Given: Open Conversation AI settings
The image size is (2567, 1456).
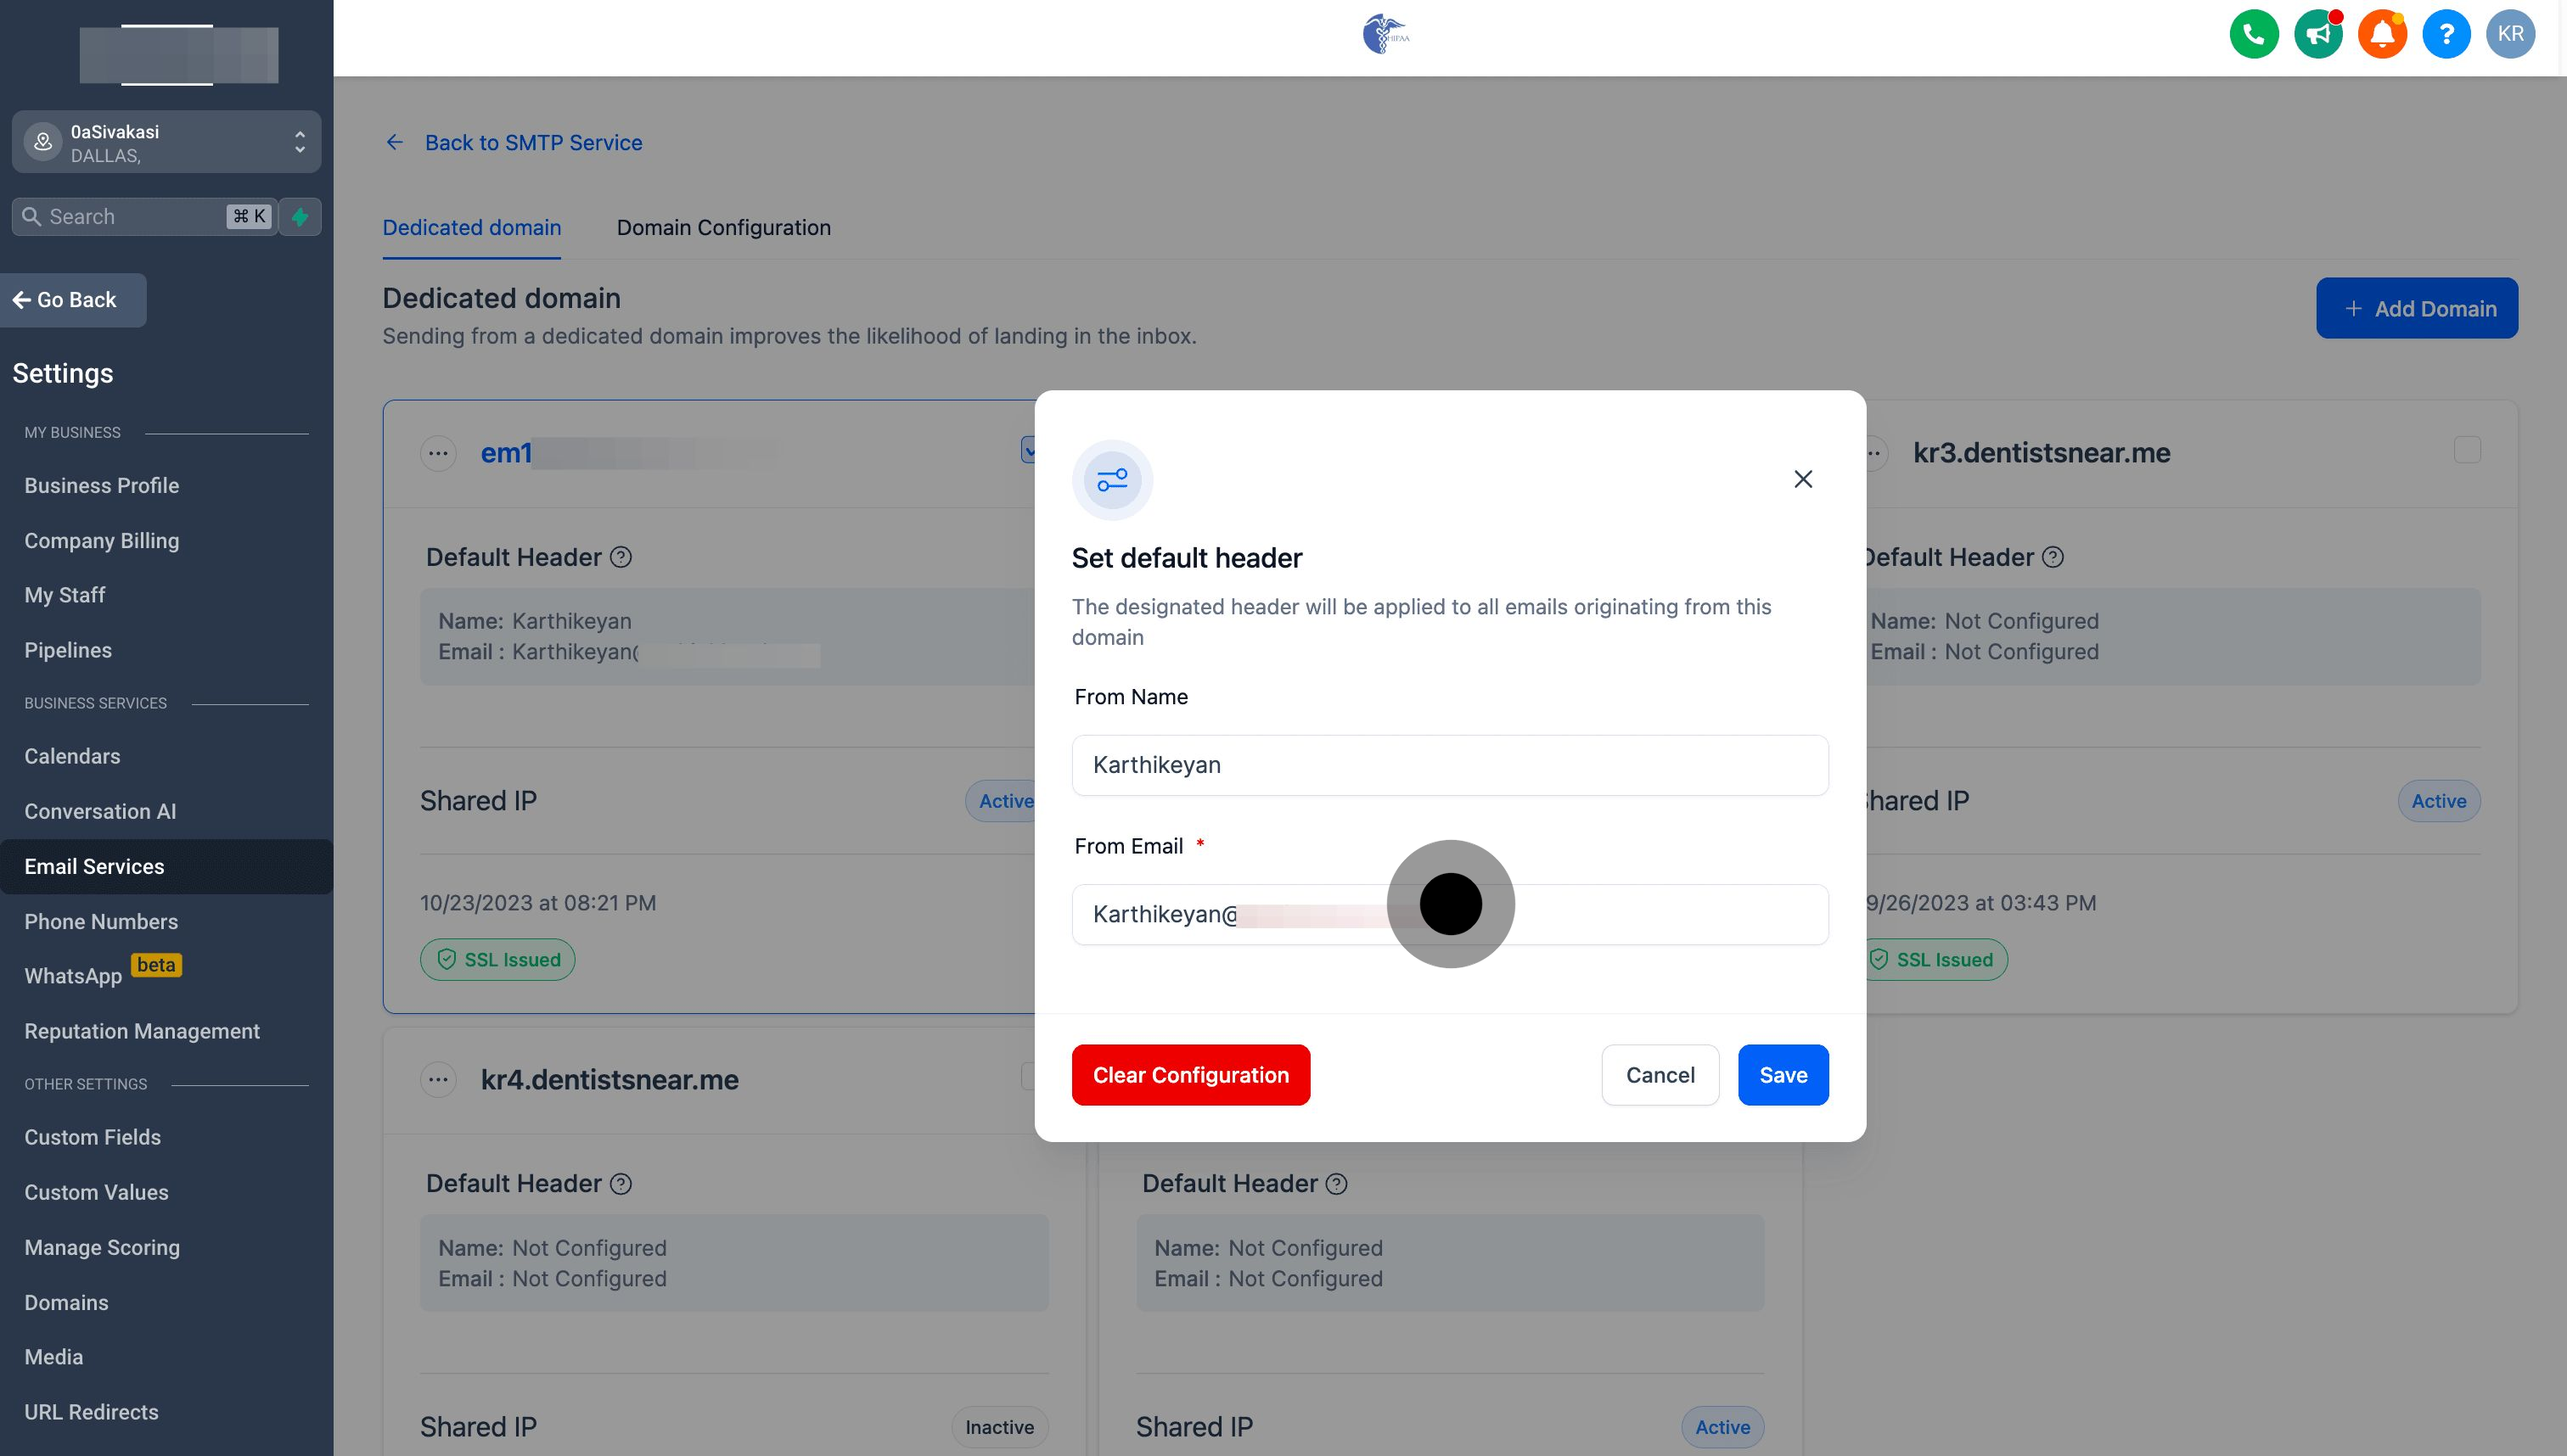Looking at the screenshot, I should coord(100,811).
